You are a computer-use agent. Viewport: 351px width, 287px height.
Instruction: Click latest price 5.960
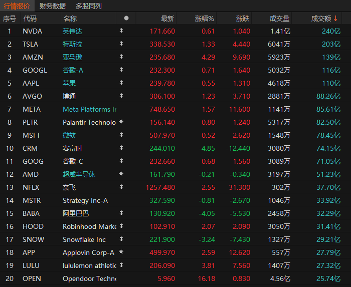[166, 278]
